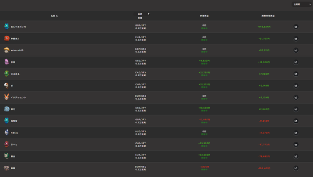Viewport: 313px width, 177px height.
Task: Click the white bird avatar beside ai
Action: pyautogui.click(x=6, y=86)
